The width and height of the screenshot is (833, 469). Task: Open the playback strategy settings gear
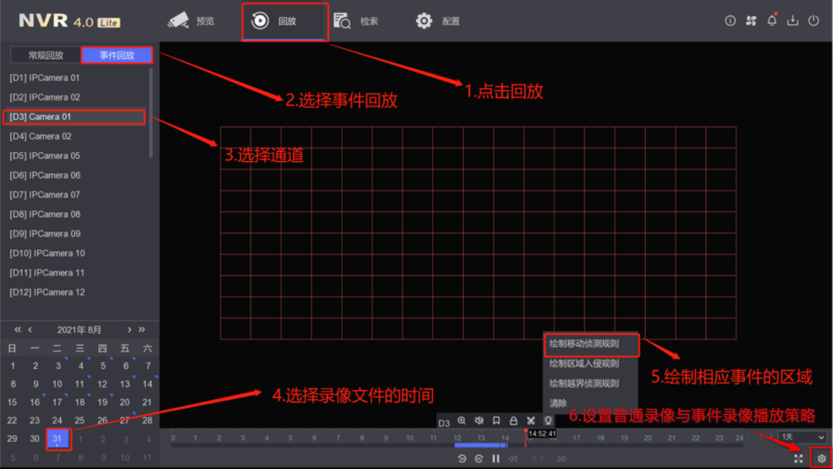821,457
